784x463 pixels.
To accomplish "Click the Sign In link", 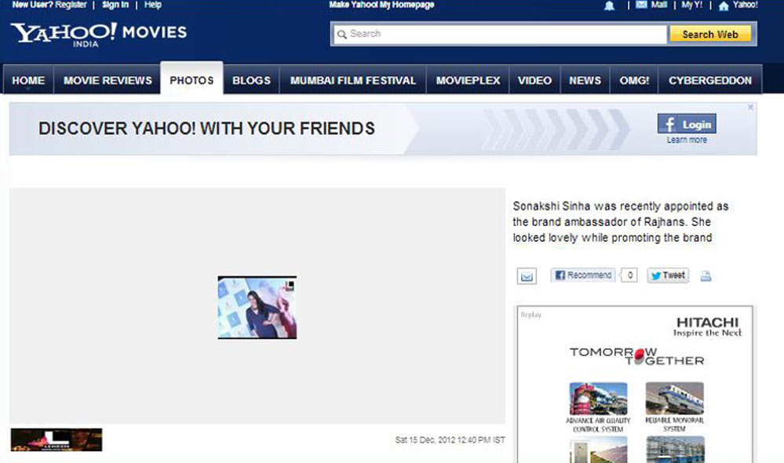I will coord(115,5).
